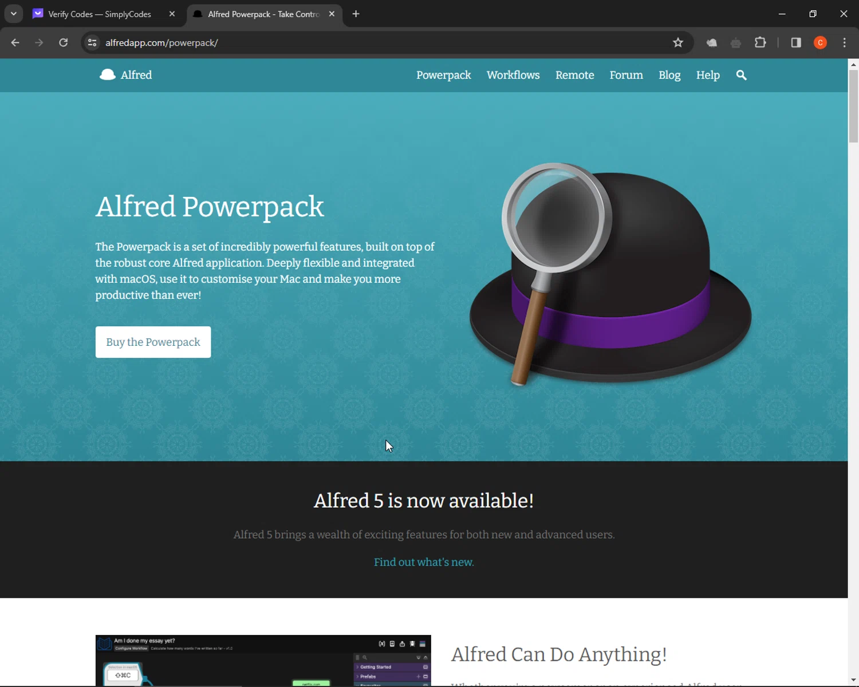Screen dimensions: 859x687
Task: Click the Alfred workflow screenshot thumbnail
Action: [x=263, y=660]
